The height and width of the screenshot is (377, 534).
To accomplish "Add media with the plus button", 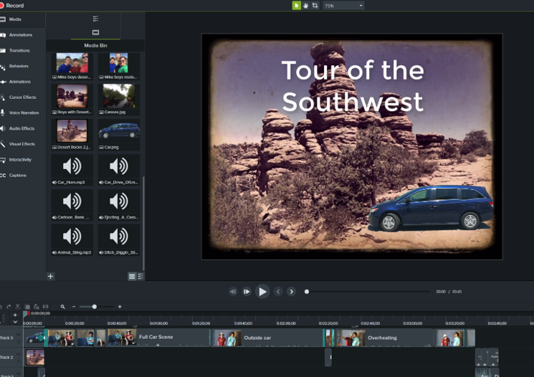I will point(51,276).
